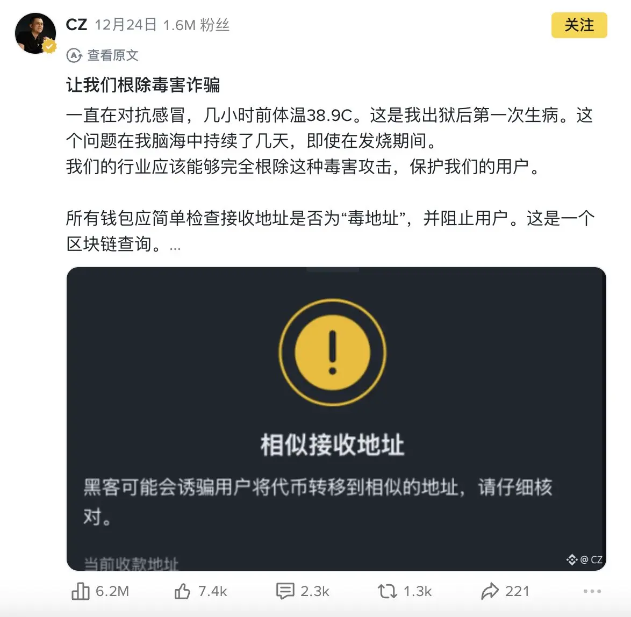Image resolution: width=631 pixels, height=617 pixels.
Task: Open the 相似接收地址 warning image
Action: [x=336, y=419]
